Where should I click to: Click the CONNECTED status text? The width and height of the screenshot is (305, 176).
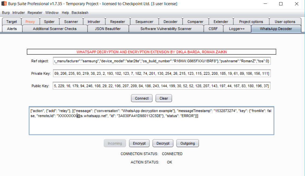coord(172,154)
